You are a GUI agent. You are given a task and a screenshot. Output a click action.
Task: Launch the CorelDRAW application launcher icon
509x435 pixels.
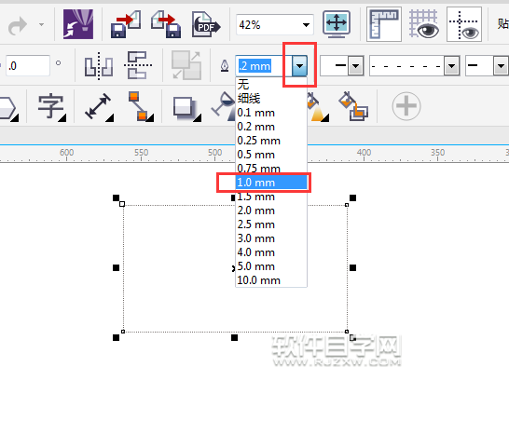78,24
